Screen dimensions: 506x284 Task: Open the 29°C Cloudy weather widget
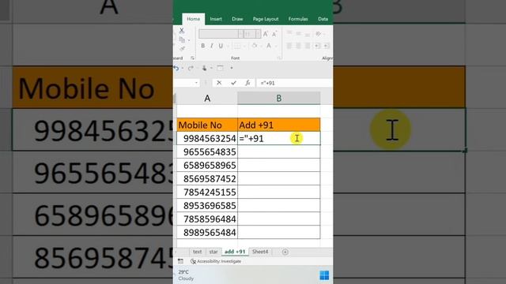(186, 275)
